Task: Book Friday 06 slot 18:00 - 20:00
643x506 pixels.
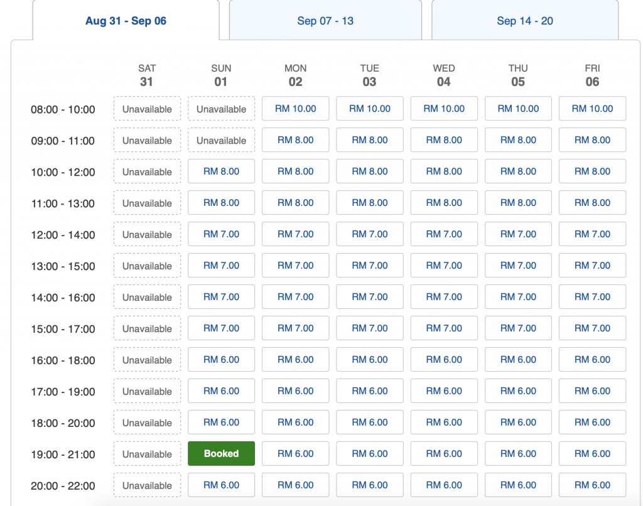Action: 592,423
